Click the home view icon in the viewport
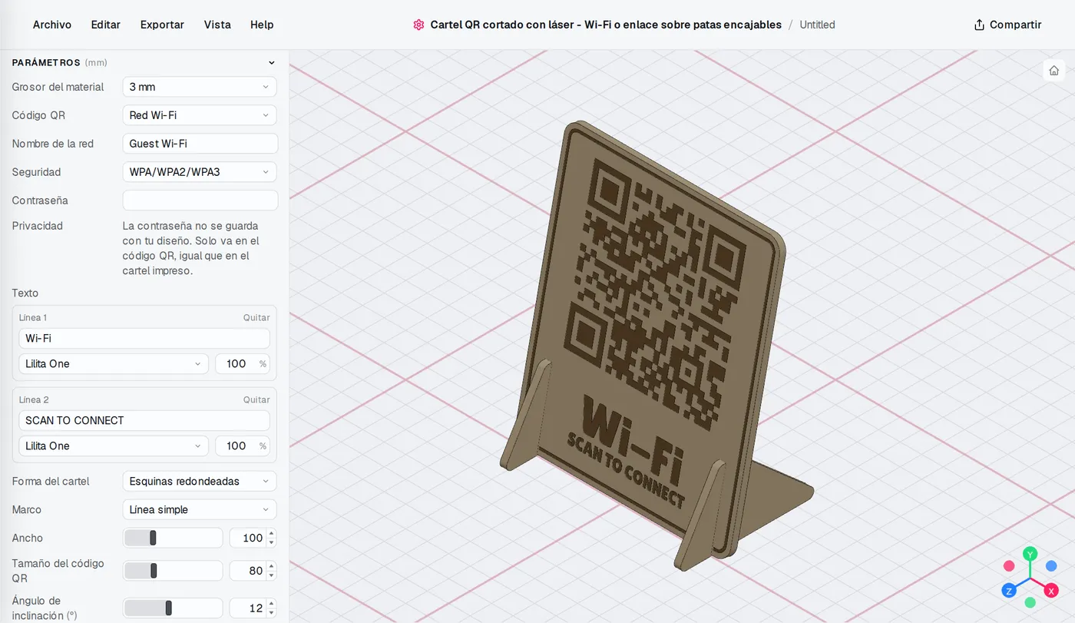1075x623 pixels. point(1054,70)
